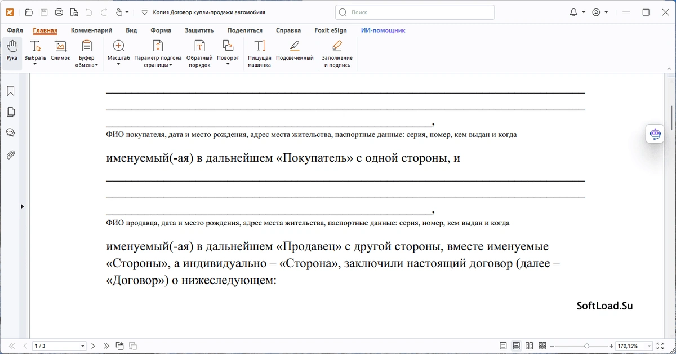Click the Обратный порядок tool
676x354 pixels.
(x=199, y=54)
